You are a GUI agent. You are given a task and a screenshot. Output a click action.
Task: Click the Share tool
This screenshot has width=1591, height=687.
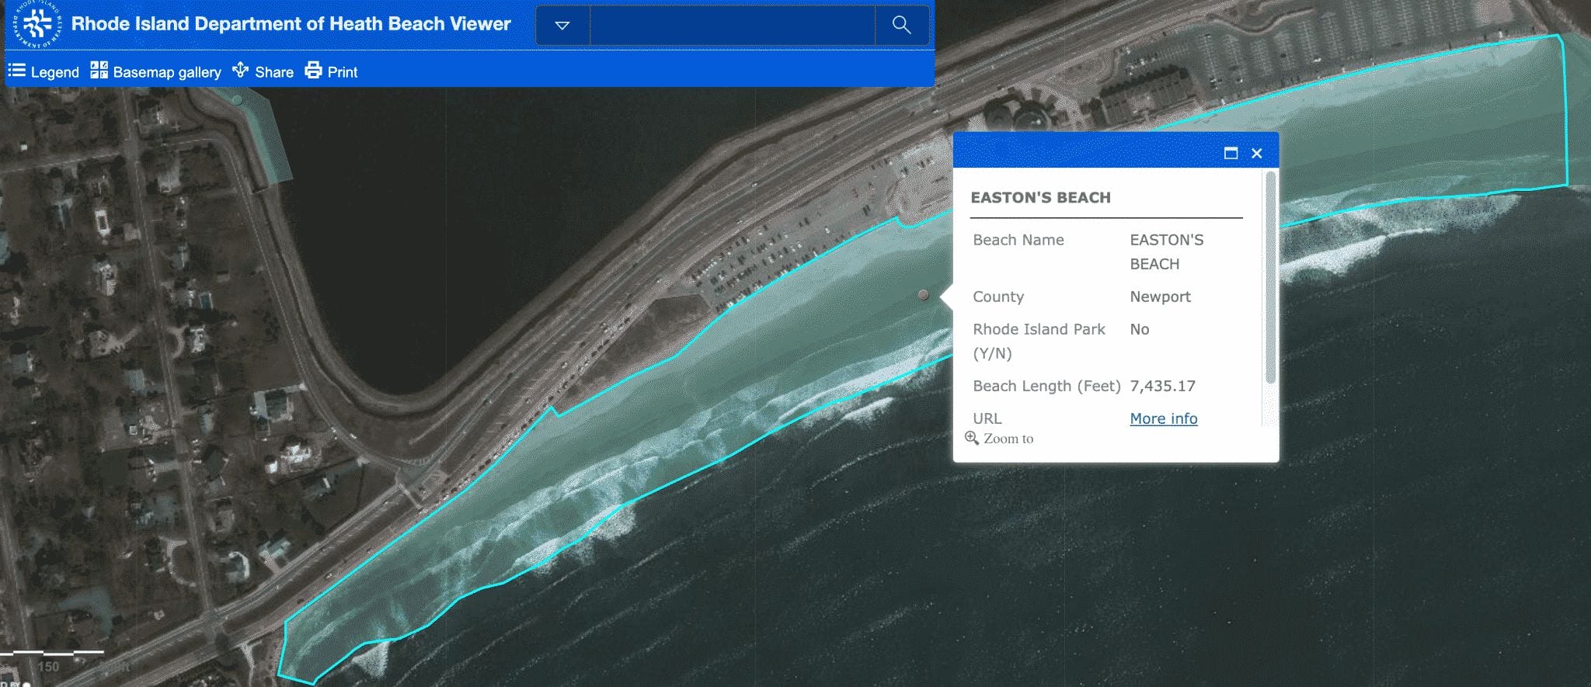click(263, 71)
